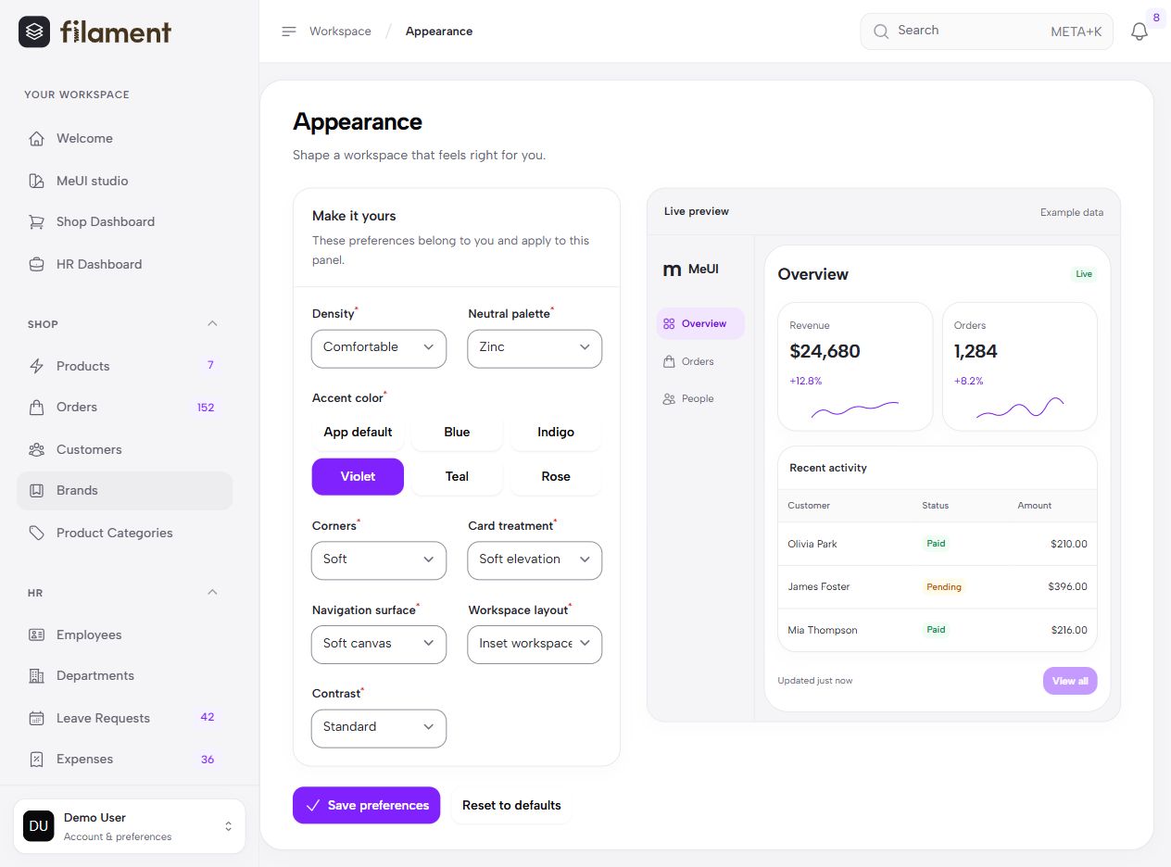This screenshot has height=867, width=1171.
Task: Click Reset to defaults button
Action: click(511, 805)
